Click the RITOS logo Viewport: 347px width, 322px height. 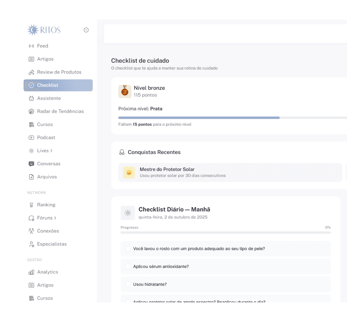pyautogui.click(x=44, y=30)
